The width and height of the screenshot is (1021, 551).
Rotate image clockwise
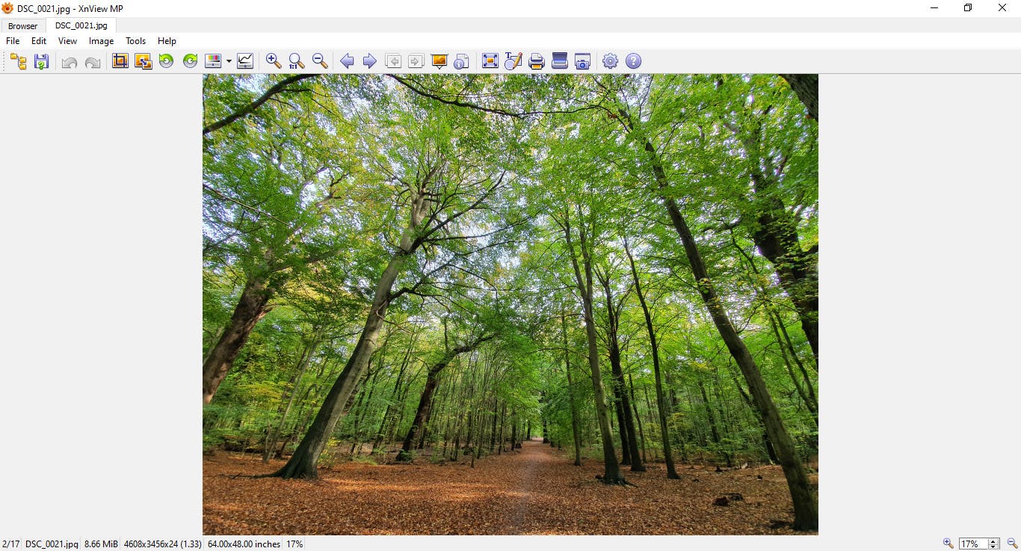(x=191, y=61)
